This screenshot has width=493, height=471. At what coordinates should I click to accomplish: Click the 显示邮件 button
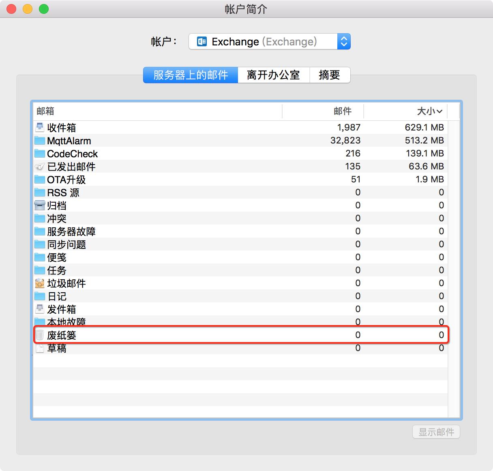pyautogui.click(x=436, y=432)
